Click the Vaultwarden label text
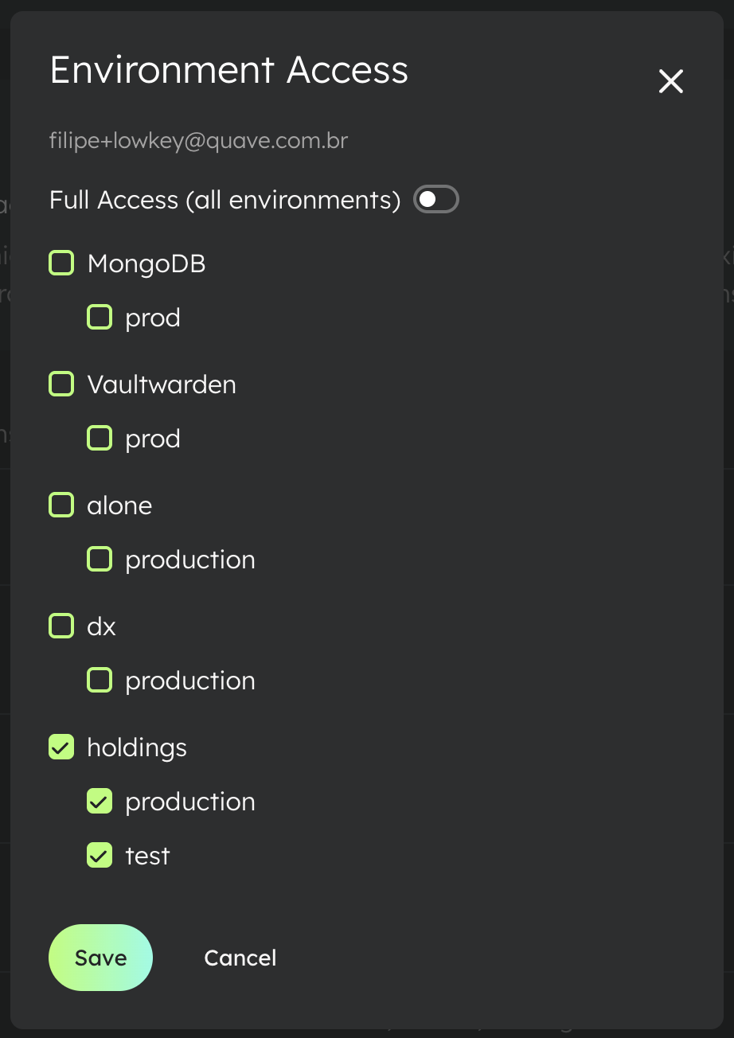 coord(162,384)
